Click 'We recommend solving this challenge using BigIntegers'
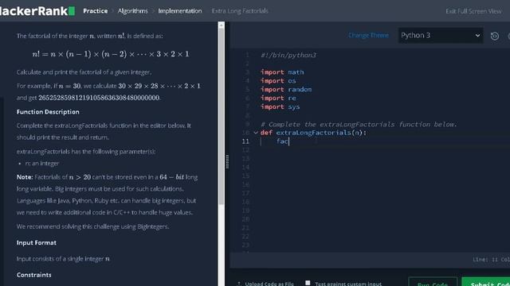Image resolution: width=510 pixels, height=286 pixels. (x=92, y=226)
